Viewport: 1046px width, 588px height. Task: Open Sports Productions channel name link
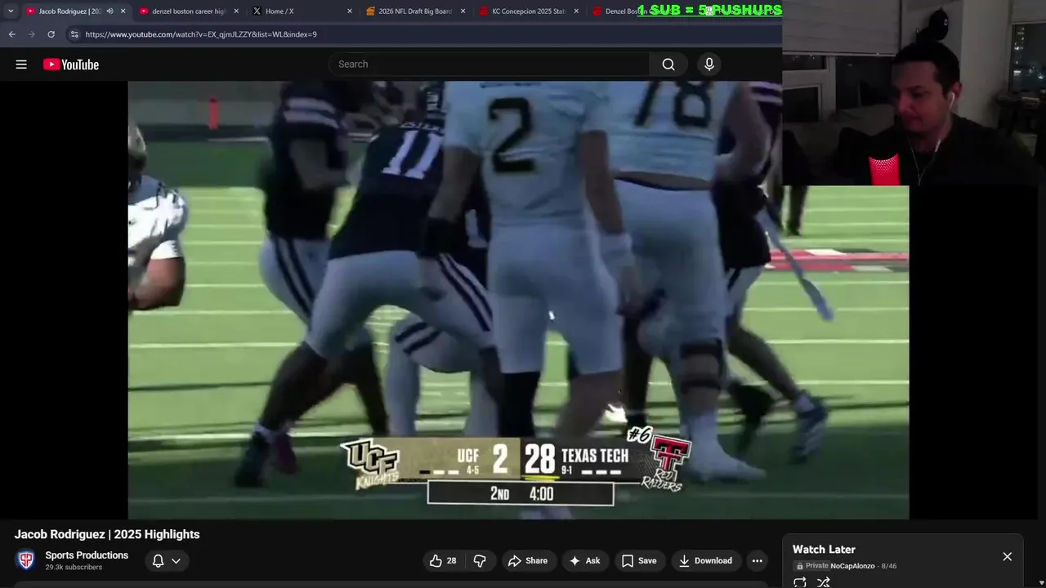pos(87,555)
